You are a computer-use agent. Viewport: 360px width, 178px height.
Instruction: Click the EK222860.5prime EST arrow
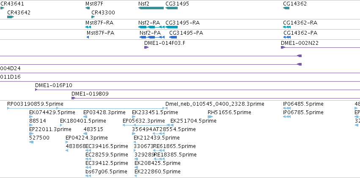136,176
